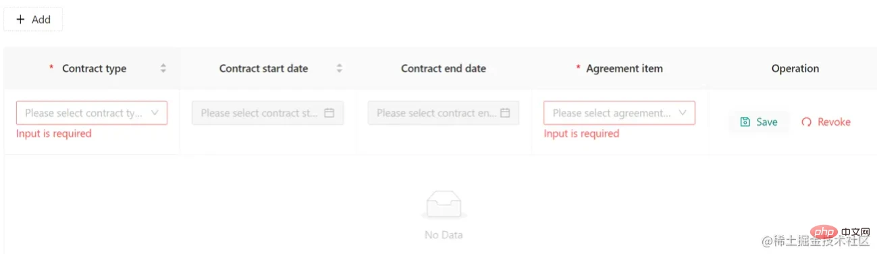Click the Save text button

(x=759, y=122)
